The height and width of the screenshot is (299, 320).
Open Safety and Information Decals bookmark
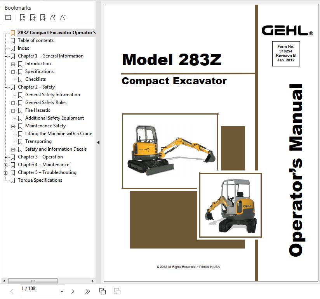tap(56, 149)
